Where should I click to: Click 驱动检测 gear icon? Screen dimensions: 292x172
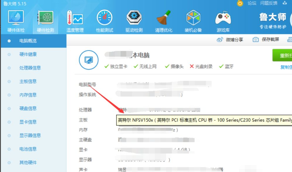[x=134, y=18]
